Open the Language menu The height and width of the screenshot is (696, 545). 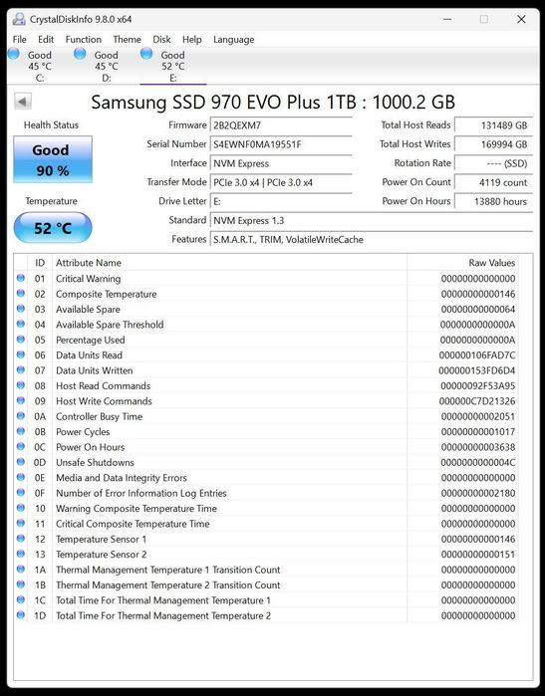coord(233,40)
